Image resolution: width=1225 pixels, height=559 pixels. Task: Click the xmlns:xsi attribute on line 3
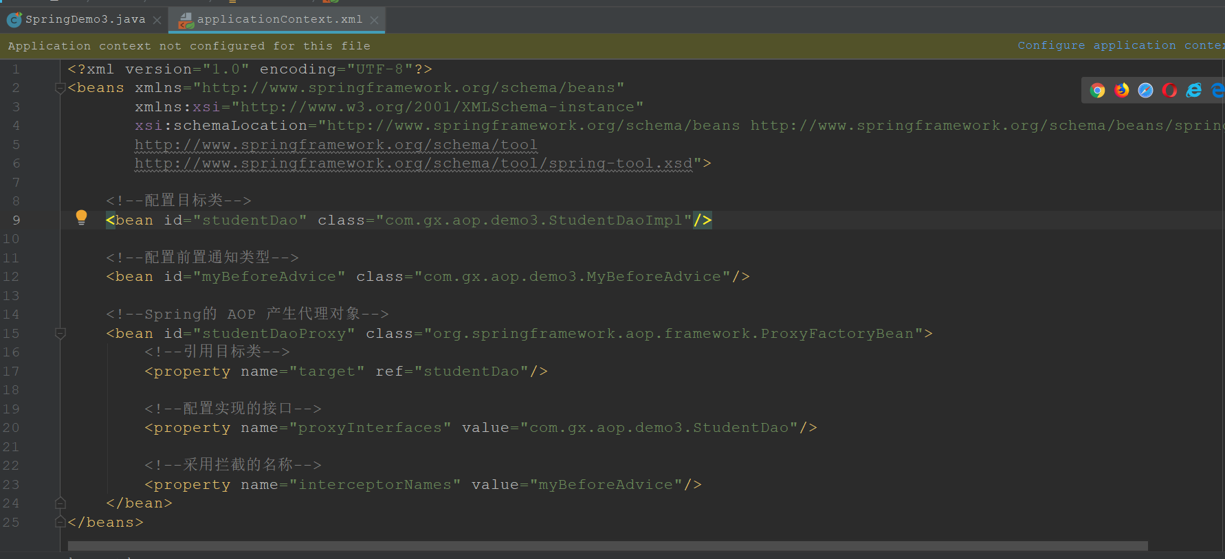tap(177, 107)
